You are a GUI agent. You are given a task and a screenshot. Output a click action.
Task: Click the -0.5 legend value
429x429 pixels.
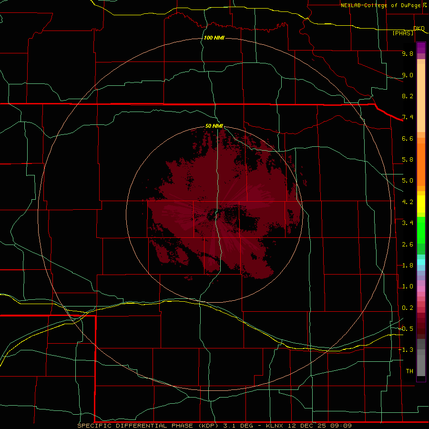point(406,329)
